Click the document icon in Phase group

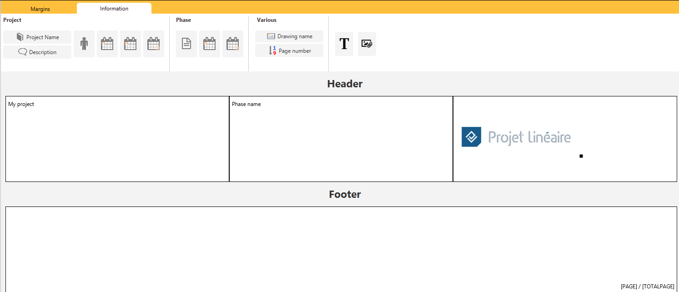[186, 44]
